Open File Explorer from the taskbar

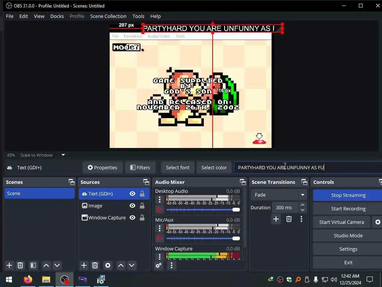tap(46, 279)
